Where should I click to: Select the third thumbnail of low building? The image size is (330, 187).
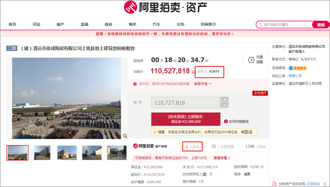click(67, 153)
